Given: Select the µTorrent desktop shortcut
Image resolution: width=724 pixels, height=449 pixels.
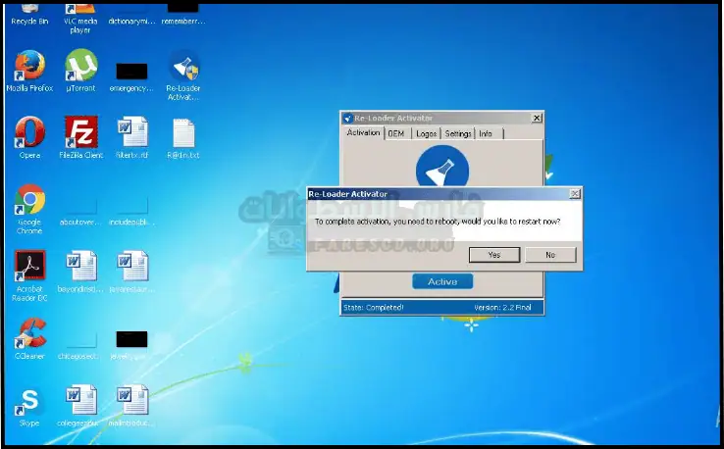Looking at the screenshot, I should (80, 67).
